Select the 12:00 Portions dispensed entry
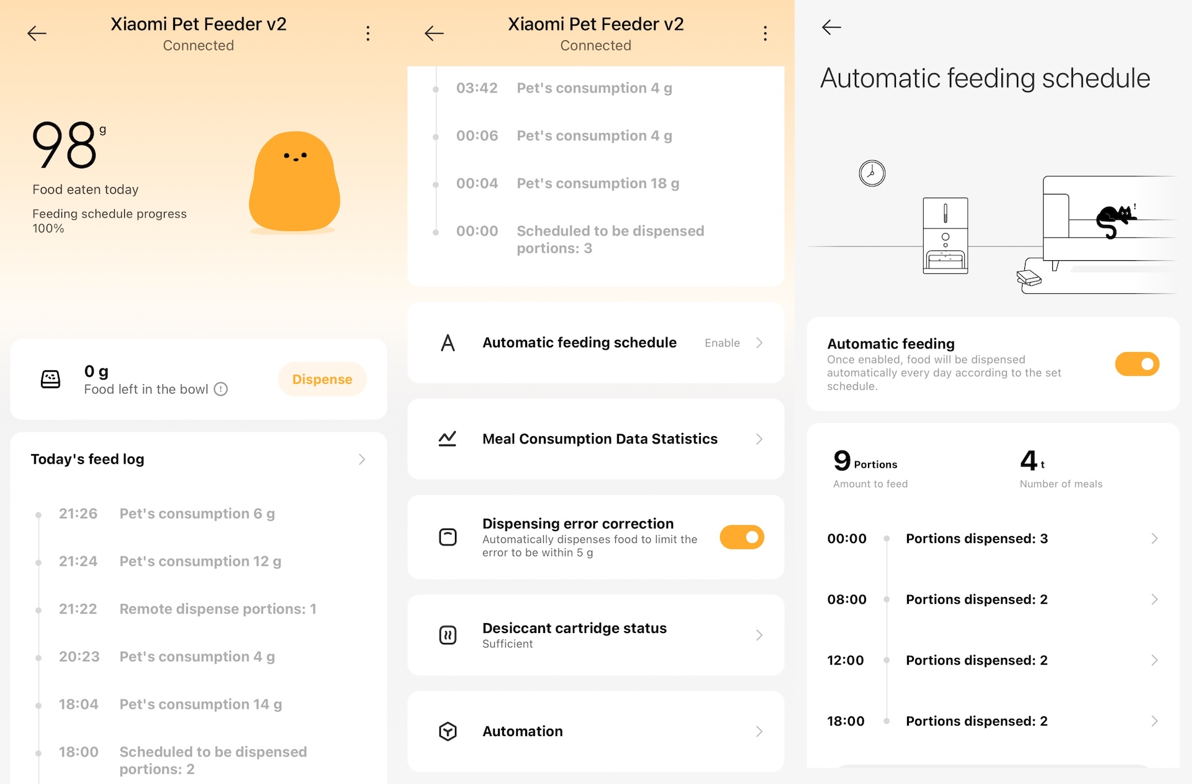Screen dimensions: 1192x784 [x=976, y=660]
